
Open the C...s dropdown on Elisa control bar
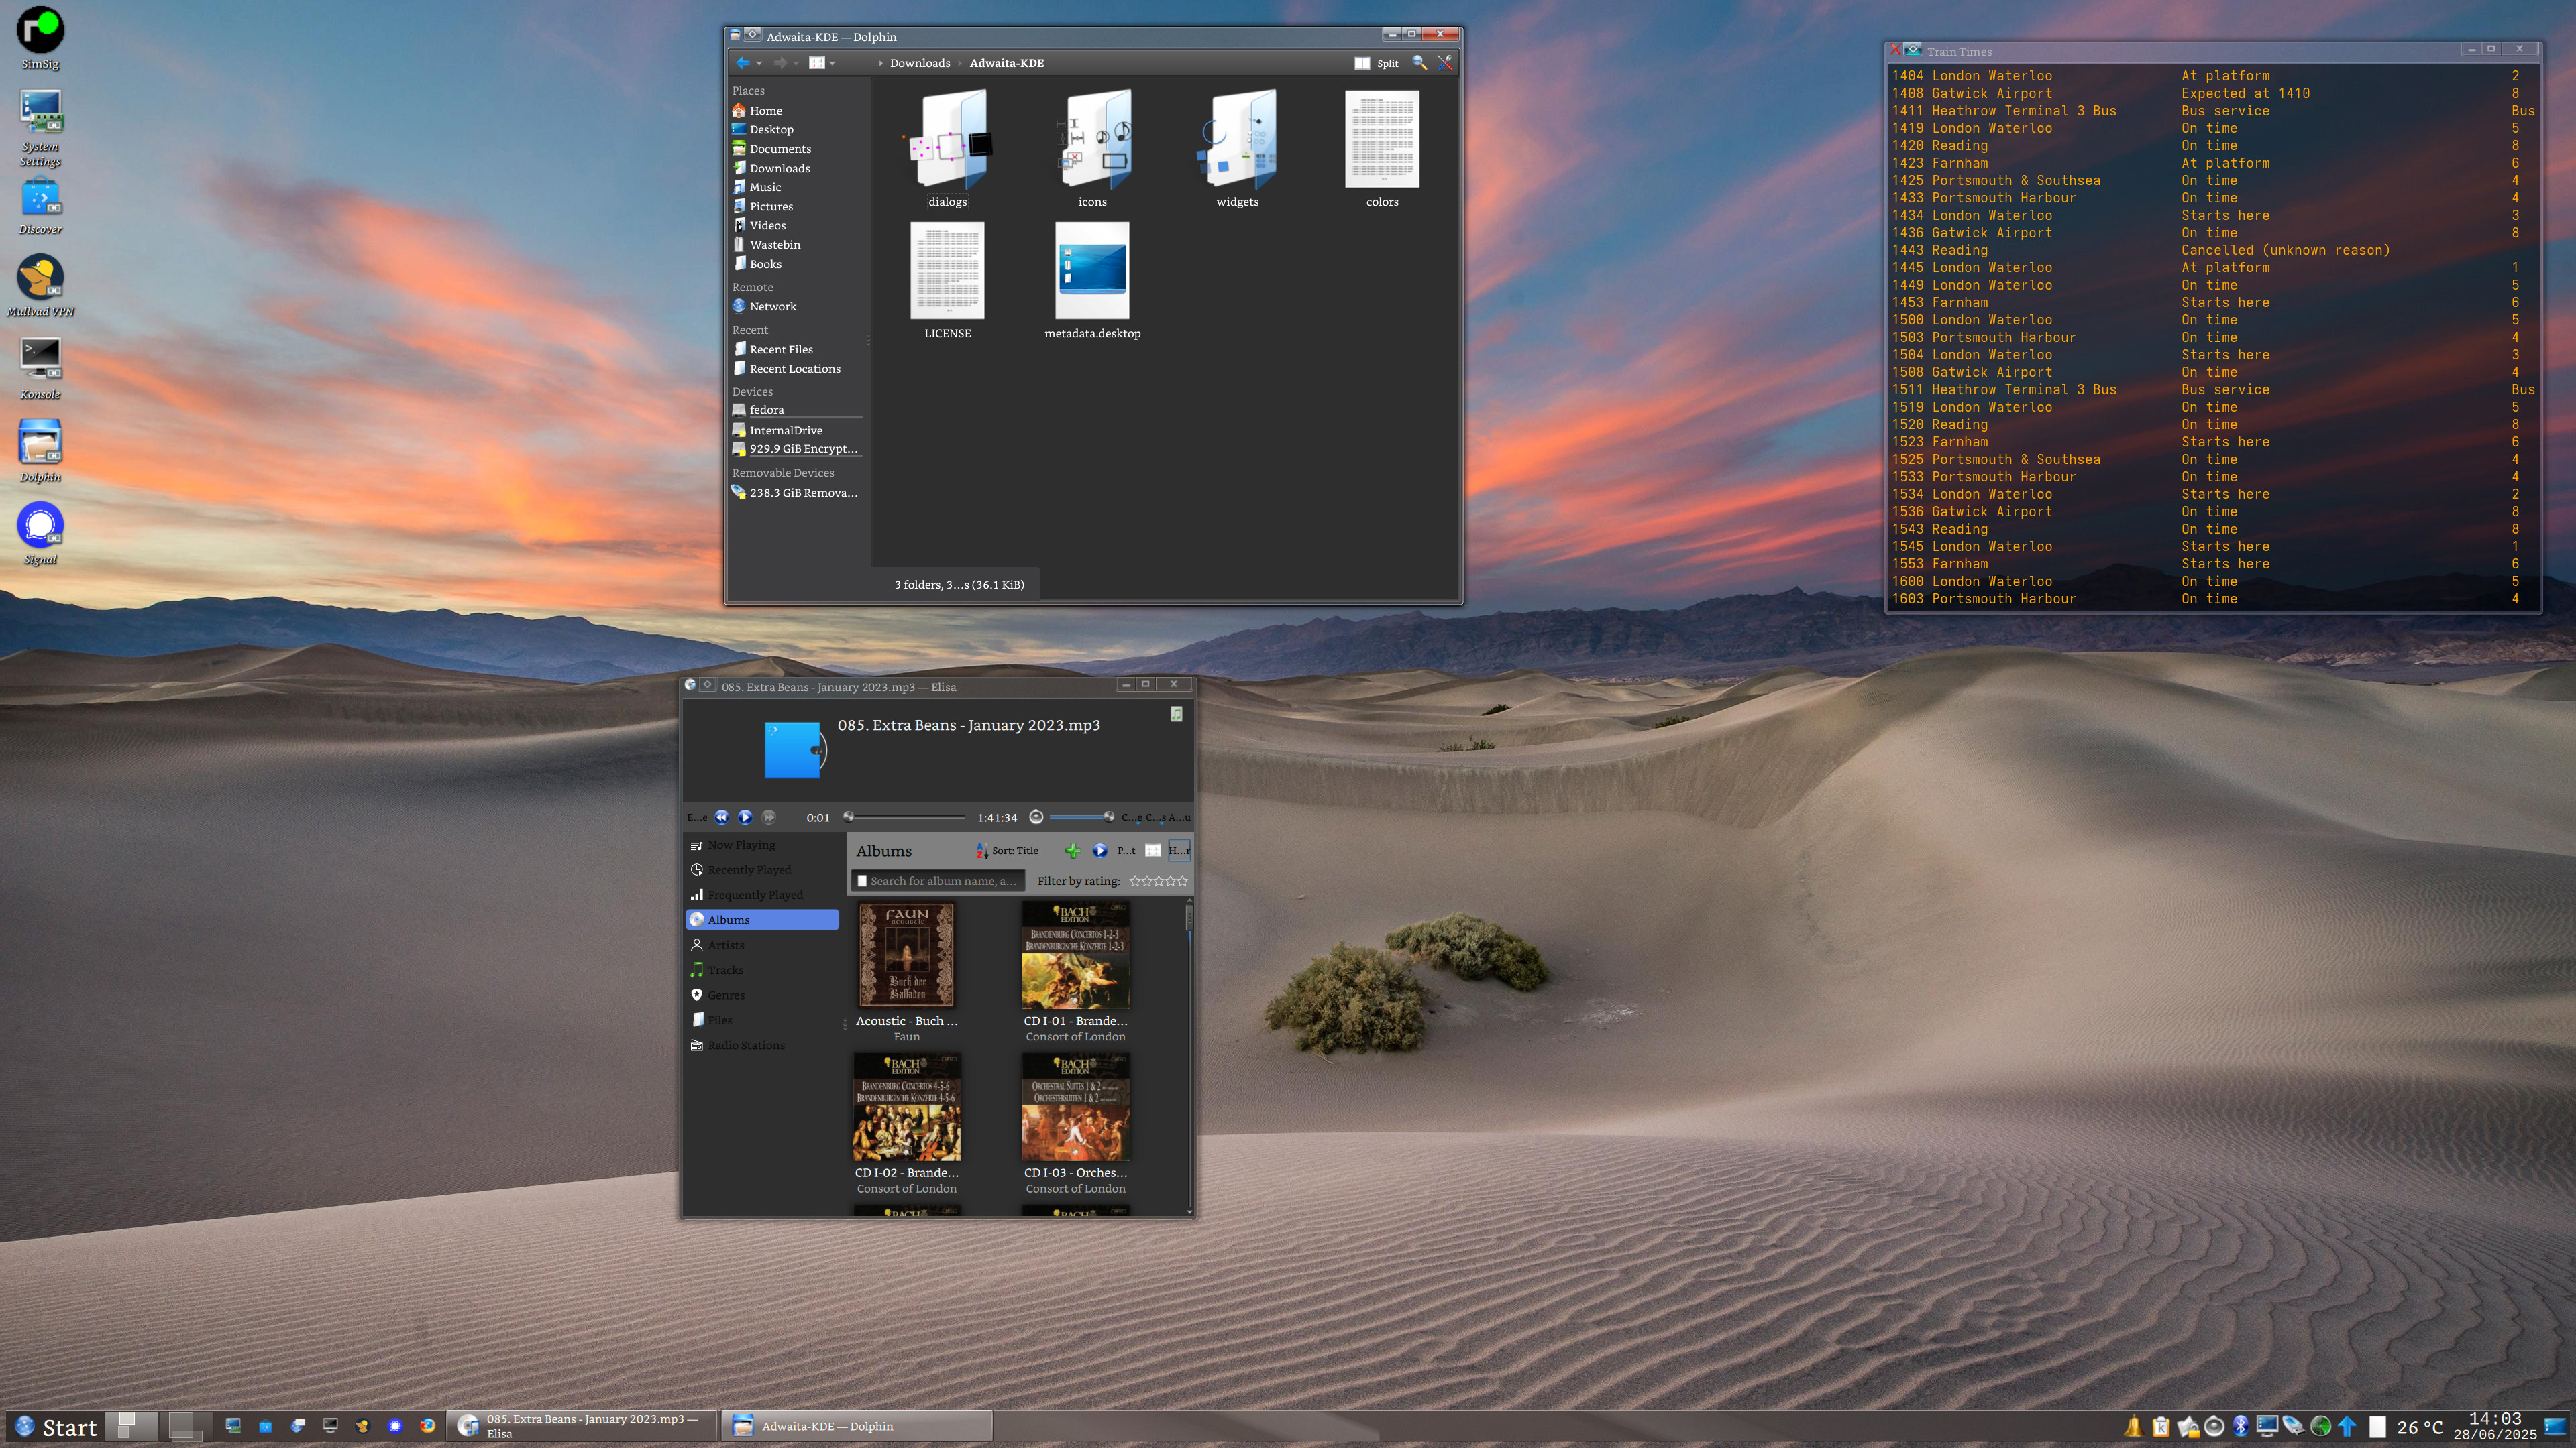click(1156, 817)
